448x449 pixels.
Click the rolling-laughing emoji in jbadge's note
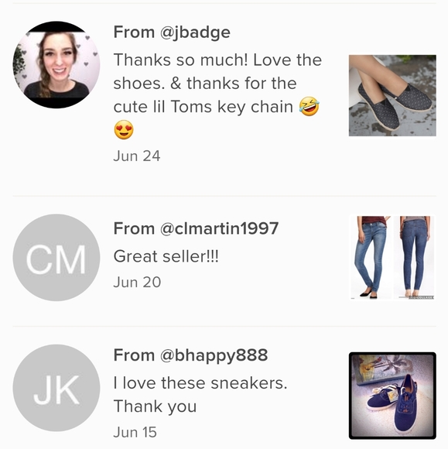(309, 106)
